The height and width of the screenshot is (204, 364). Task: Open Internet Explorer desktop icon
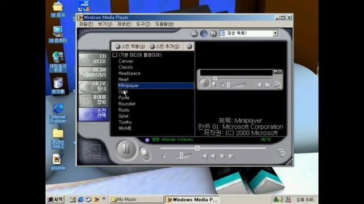[58, 113]
